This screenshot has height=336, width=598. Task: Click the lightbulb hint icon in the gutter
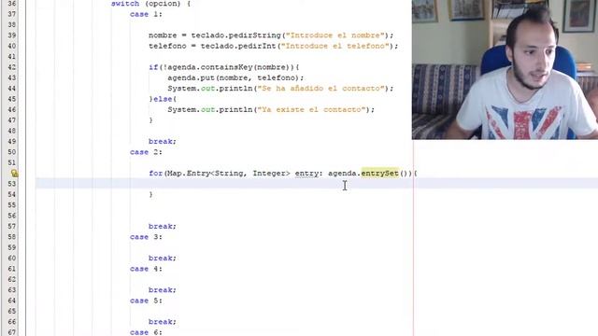[x=15, y=174]
